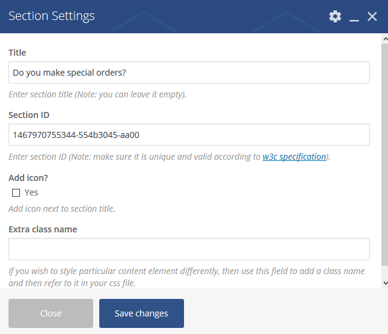This screenshot has height=334, width=388.
Task: Open the w3c specification link
Action: click(294, 157)
